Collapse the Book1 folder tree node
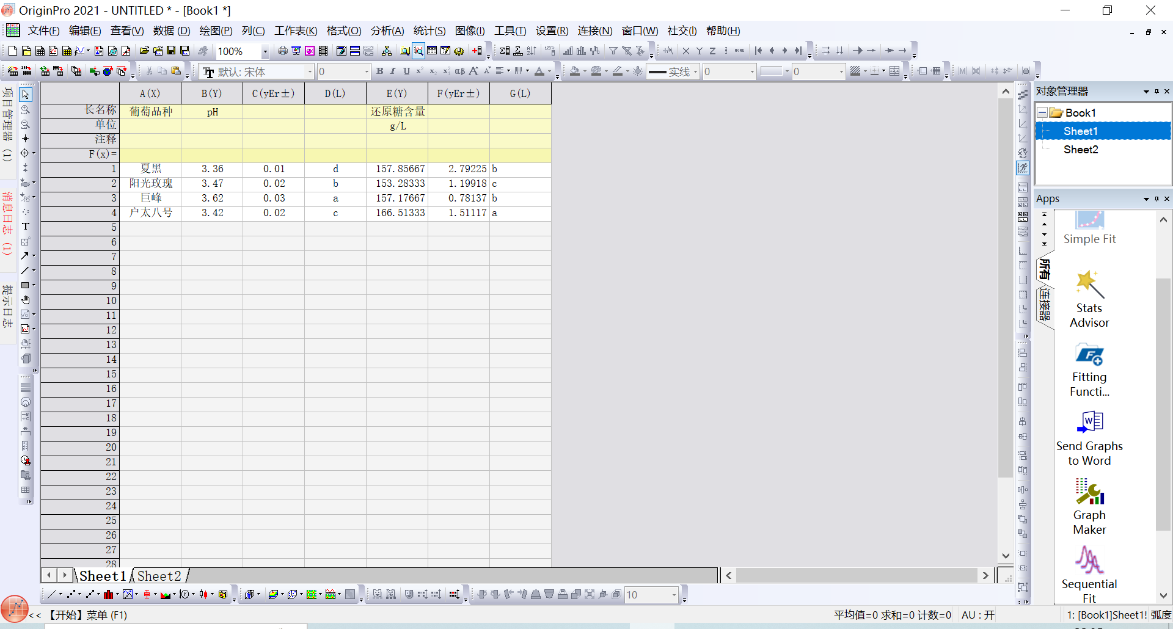1173x629 pixels. point(1042,113)
